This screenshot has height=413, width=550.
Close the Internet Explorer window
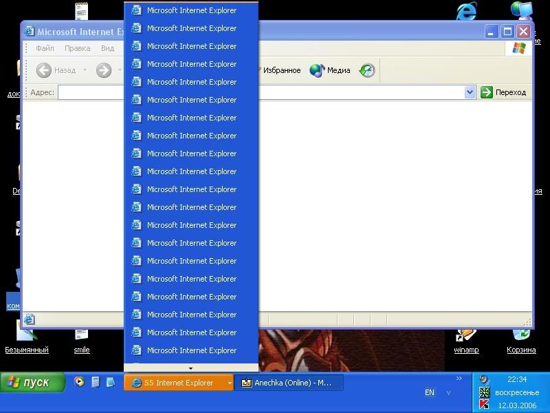pos(524,32)
